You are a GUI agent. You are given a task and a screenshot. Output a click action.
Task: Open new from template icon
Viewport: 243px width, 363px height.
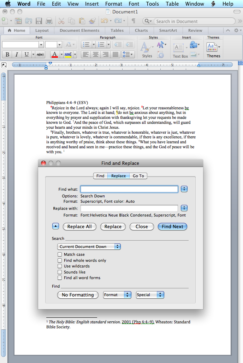click(18, 21)
